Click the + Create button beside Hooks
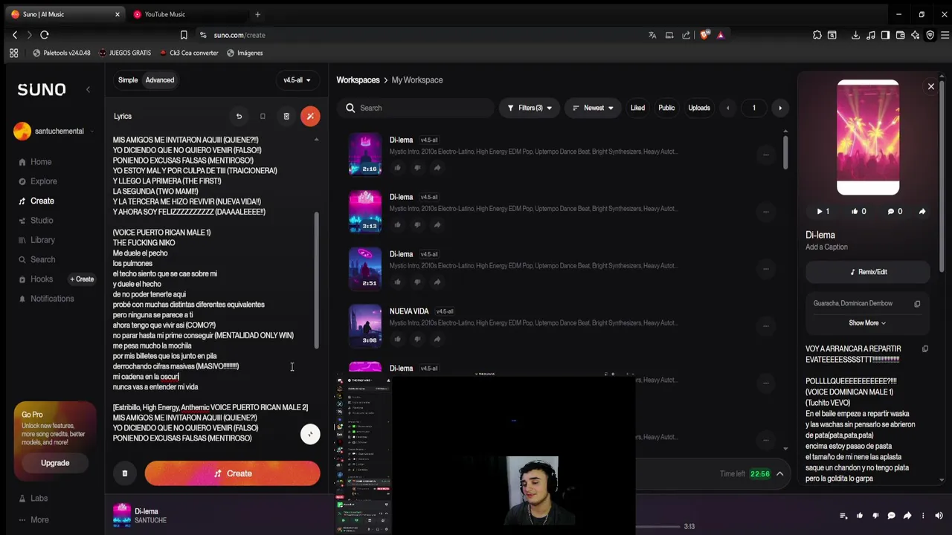Viewport: 952px width, 535px height. pos(82,279)
